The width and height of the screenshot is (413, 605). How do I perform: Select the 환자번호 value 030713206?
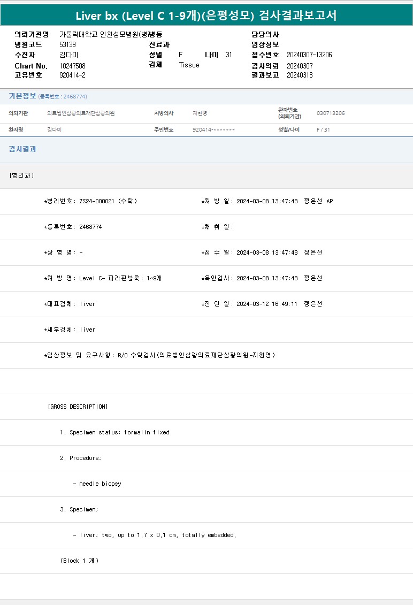pyautogui.click(x=330, y=113)
